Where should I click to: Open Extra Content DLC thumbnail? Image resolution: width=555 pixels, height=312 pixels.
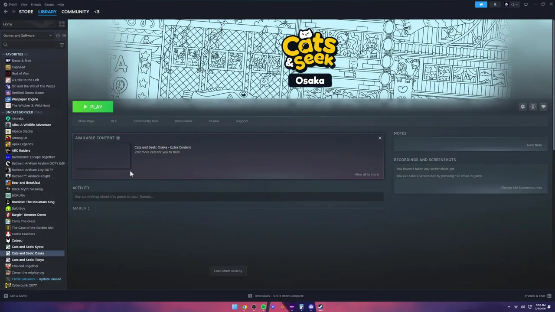tap(103, 156)
